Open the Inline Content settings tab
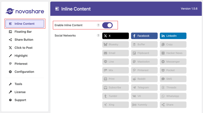This screenshot has width=203, height=113. coord(25,24)
